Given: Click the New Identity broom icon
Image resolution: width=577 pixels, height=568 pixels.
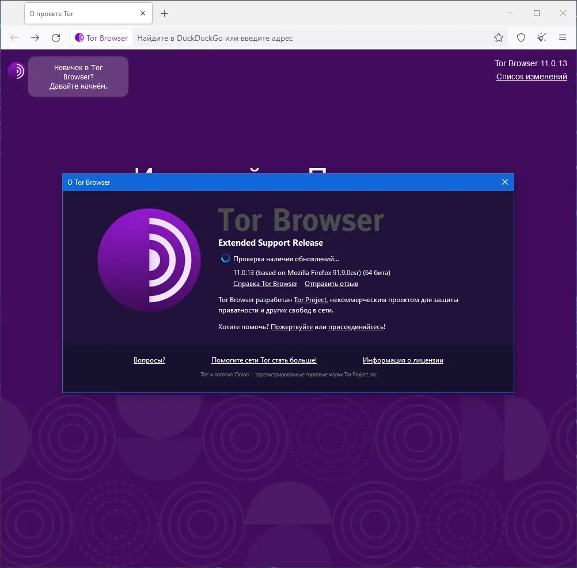Looking at the screenshot, I should point(542,37).
